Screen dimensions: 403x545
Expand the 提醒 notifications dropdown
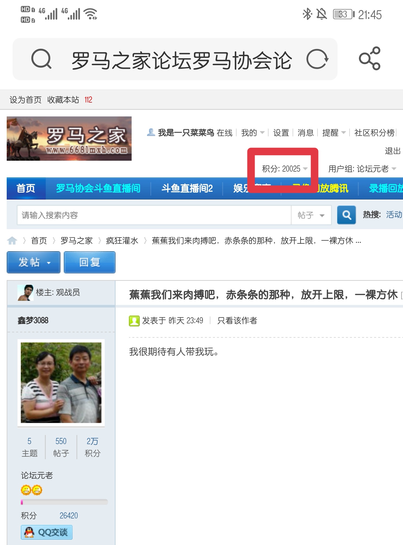[x=334, y=133]
